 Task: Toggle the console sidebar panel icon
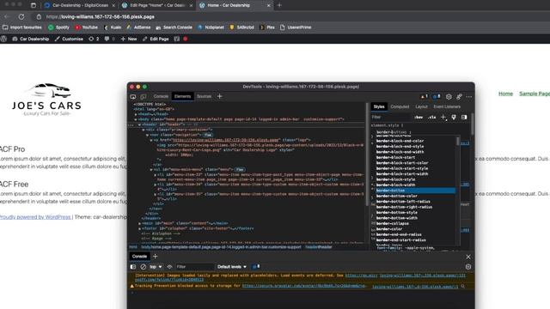tap(133, 267)
